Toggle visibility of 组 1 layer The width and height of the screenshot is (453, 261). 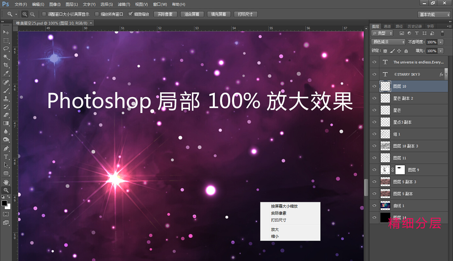tap(375, 134)
